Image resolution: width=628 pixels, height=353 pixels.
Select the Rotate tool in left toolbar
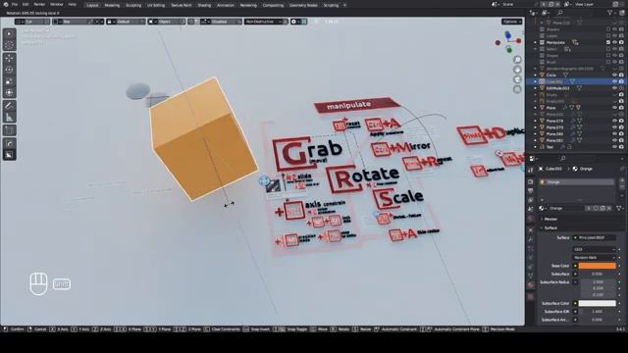click(9, 70)
